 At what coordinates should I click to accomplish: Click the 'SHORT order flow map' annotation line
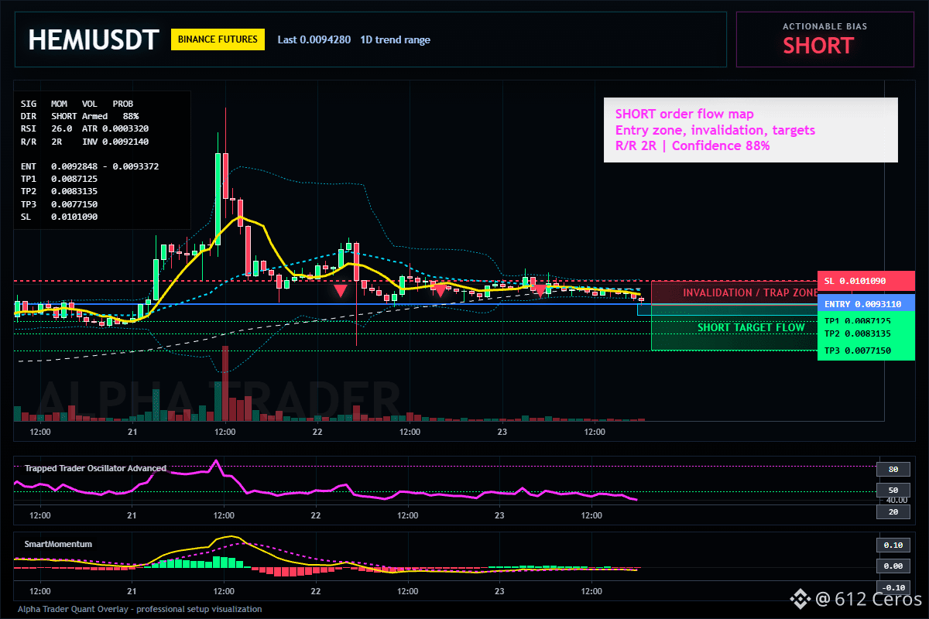pos(684,114)
